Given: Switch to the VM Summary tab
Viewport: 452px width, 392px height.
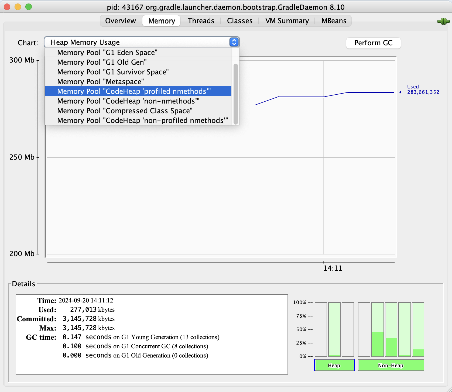Looking at the screenshot, I should click(287, 20).
